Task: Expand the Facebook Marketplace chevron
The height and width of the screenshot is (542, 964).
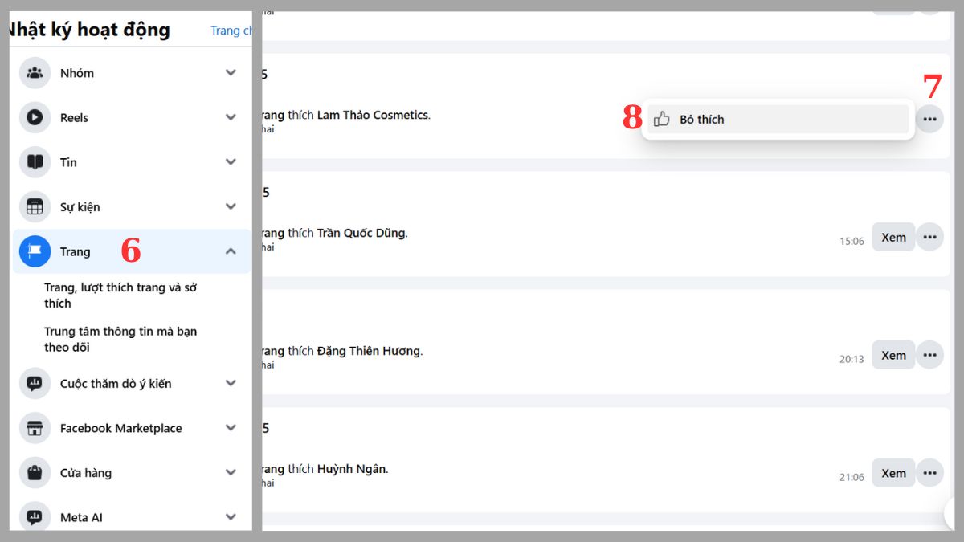Action: pos(231,428)
